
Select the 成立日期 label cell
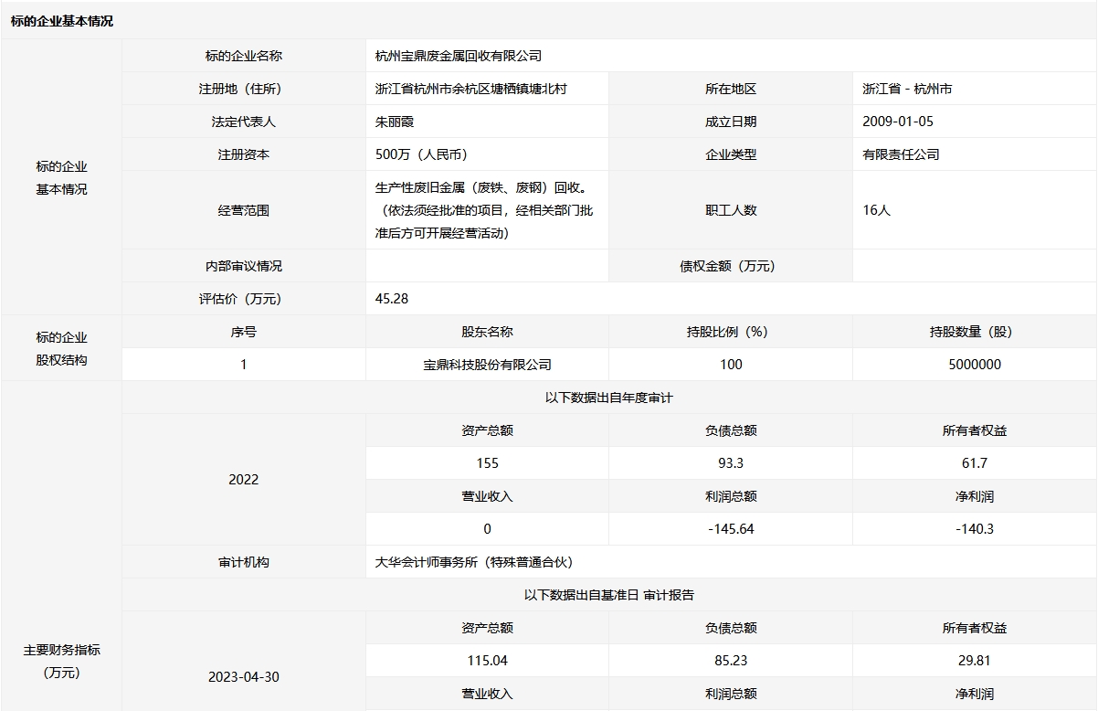point(731,122)
